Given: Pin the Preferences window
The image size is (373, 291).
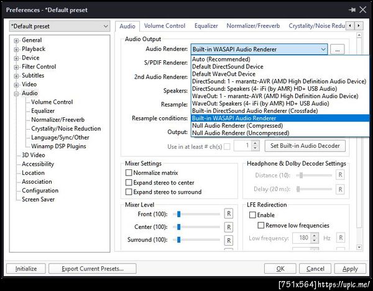Looking at the screenshot, I should pyautogui.click(x=352, y=10).
